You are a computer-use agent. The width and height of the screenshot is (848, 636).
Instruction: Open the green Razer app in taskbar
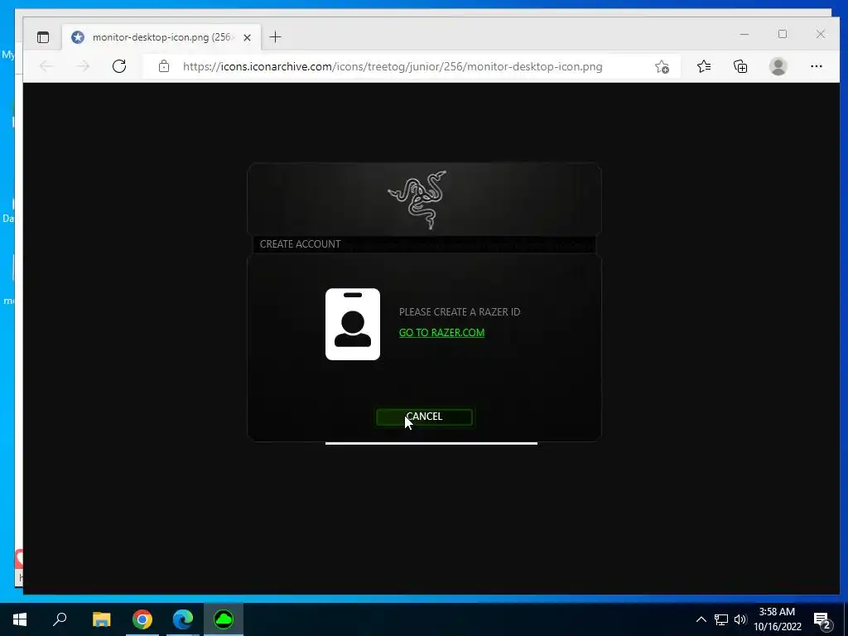click(x=224, y=619)
